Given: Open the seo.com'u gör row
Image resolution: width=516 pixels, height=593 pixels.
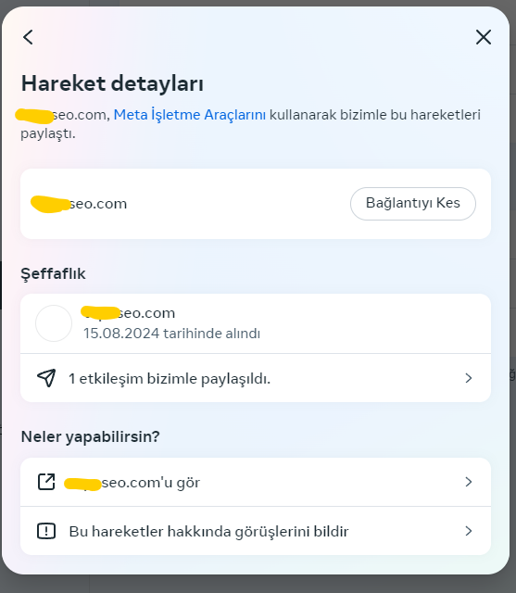Looking at the screenshot, I should pos(256,482).
